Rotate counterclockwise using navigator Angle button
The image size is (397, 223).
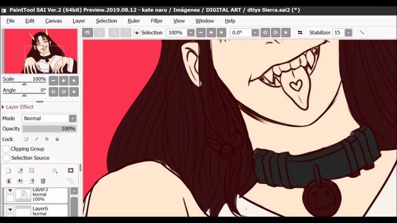point(53,92)
